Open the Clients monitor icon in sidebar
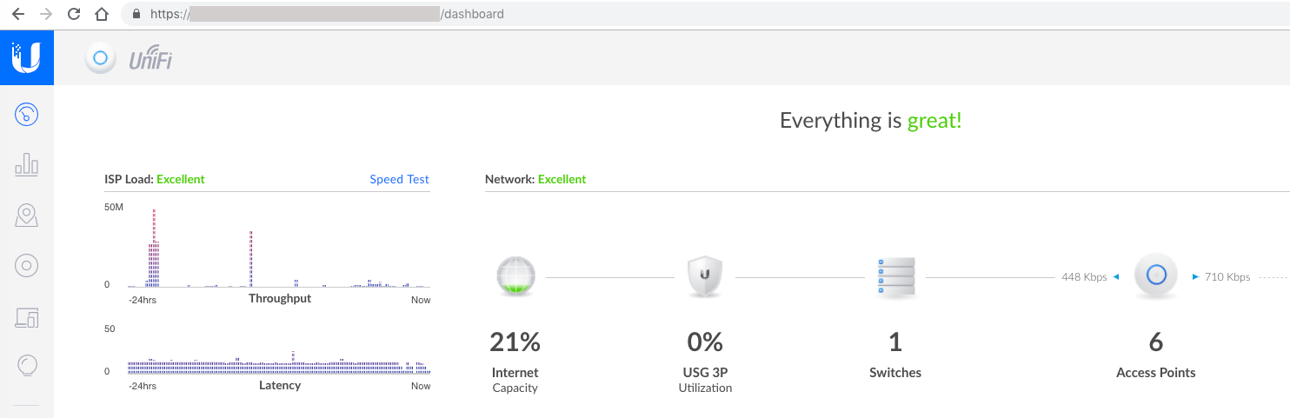Screen dimensions: 1290x418 (x=27, y=317)
